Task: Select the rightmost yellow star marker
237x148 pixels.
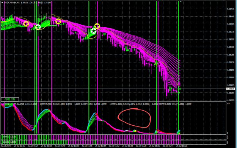Action: pyautogui.click(x=97, y=26)
